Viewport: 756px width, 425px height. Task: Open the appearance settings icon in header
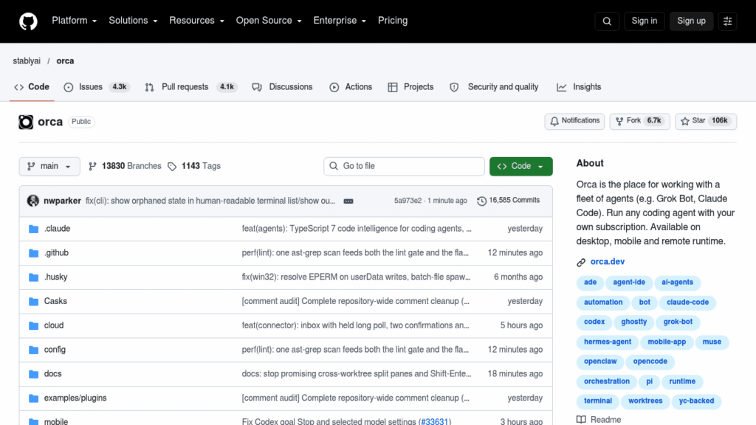click(727, 21)
